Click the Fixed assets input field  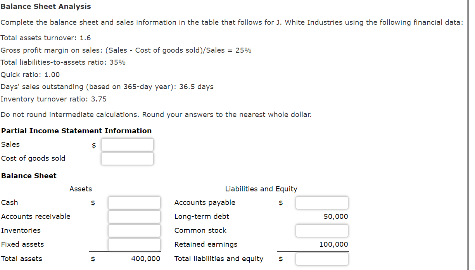click(134, 244)
